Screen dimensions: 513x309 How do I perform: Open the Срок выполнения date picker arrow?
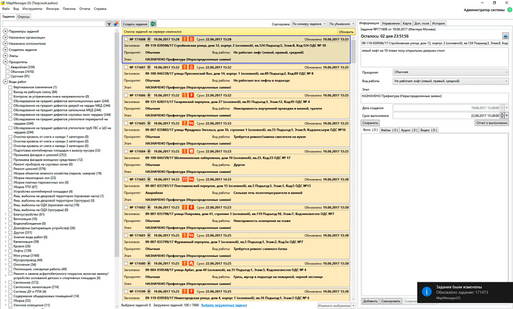click(x=507, y=116)
